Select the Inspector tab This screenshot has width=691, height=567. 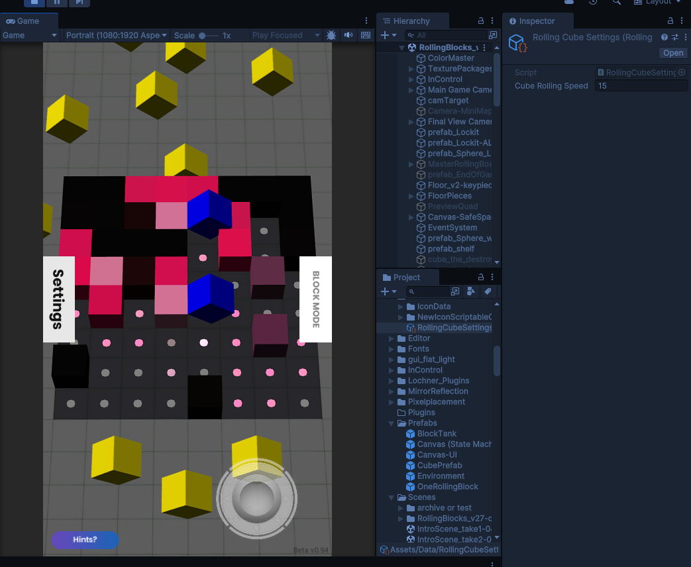click(x=535, y=21)
